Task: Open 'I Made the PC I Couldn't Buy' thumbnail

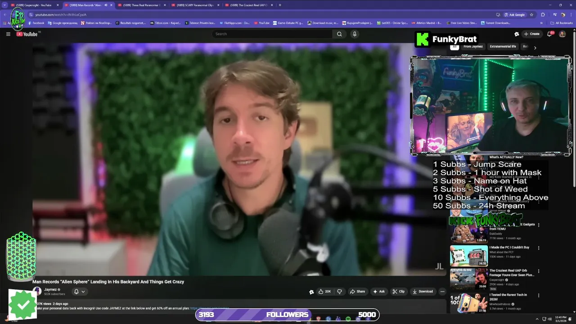Action: point(468,255)
